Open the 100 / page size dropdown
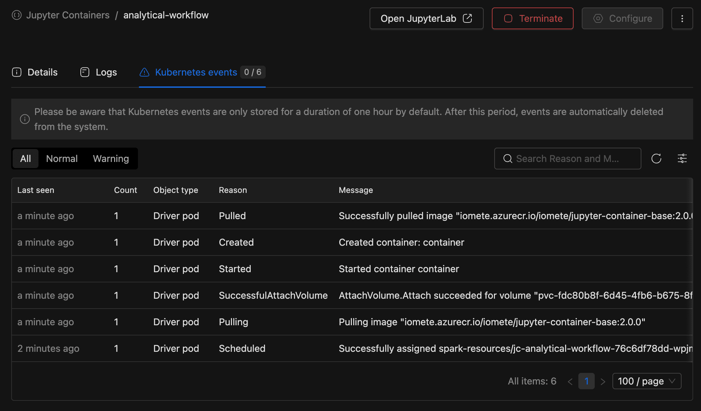701x411 pixels. [647, 381]
